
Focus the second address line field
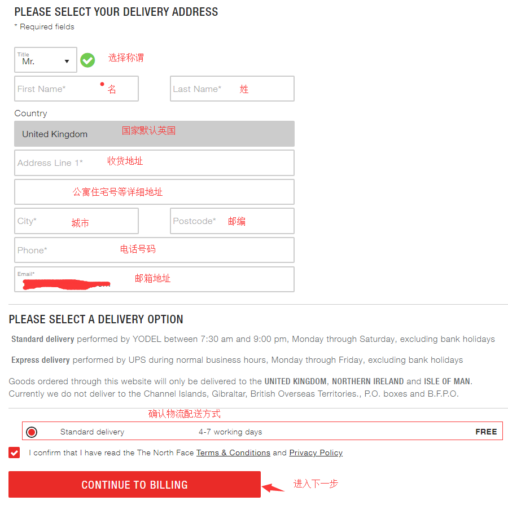pos(154,192)
